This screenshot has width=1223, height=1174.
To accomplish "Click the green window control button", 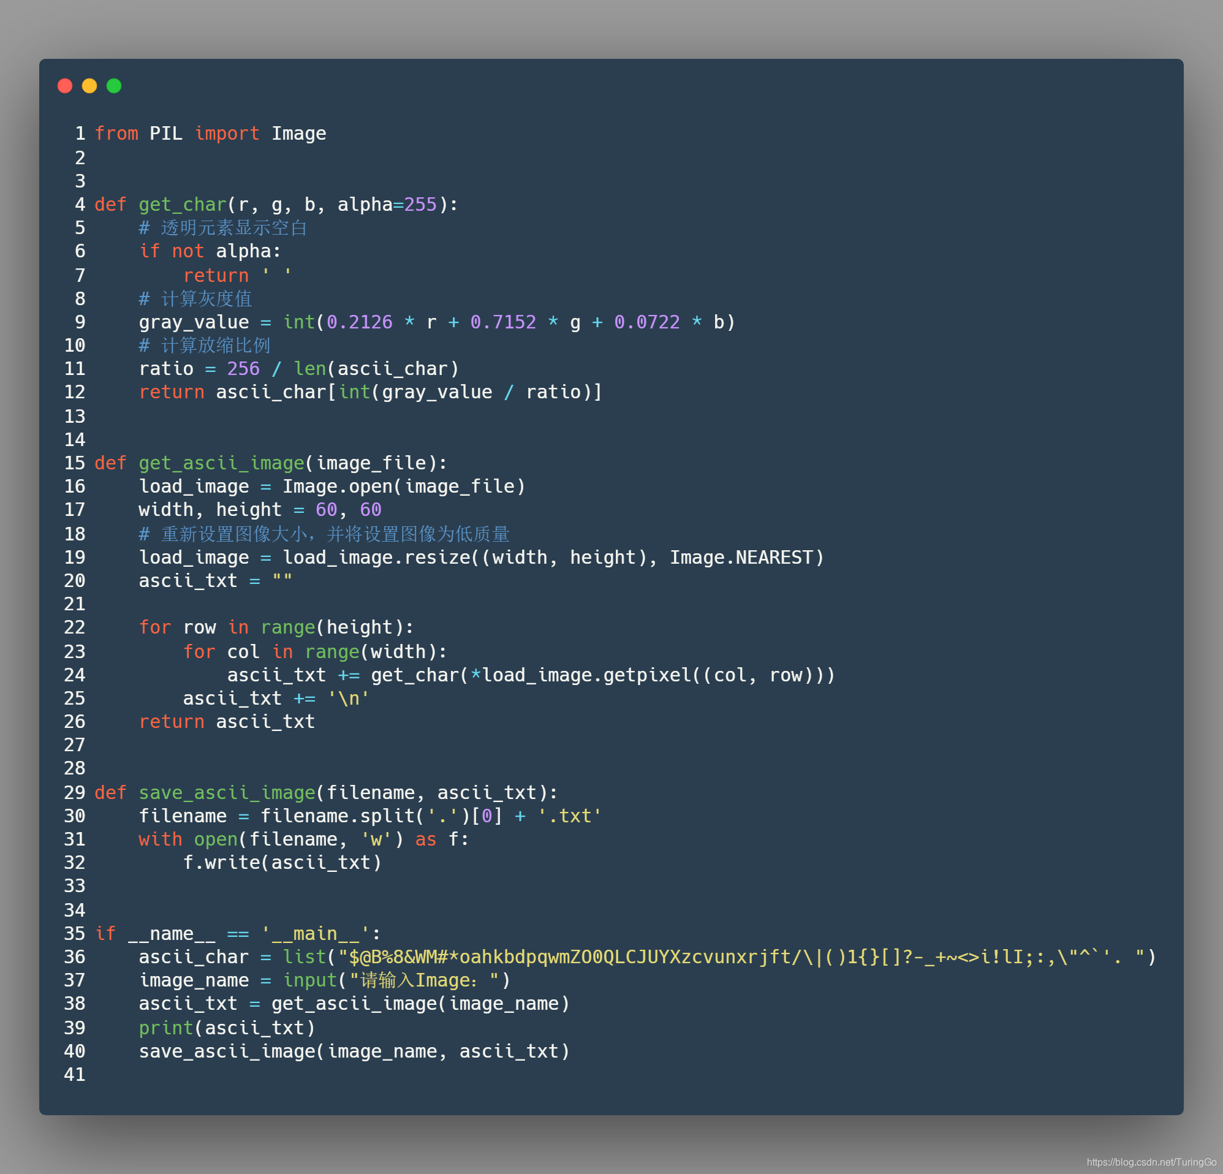I will pyautogui.click(x=113, y=86).
